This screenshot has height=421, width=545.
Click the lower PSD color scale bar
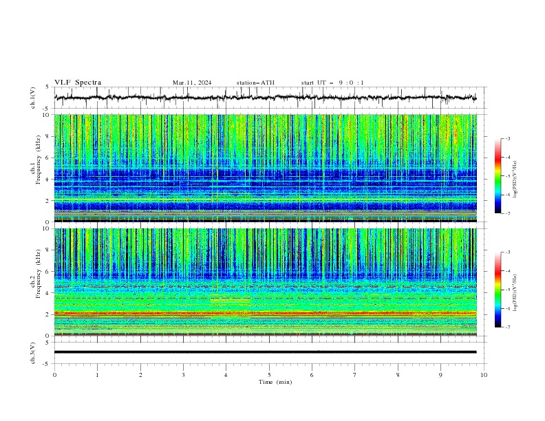[x=498, y=290]
